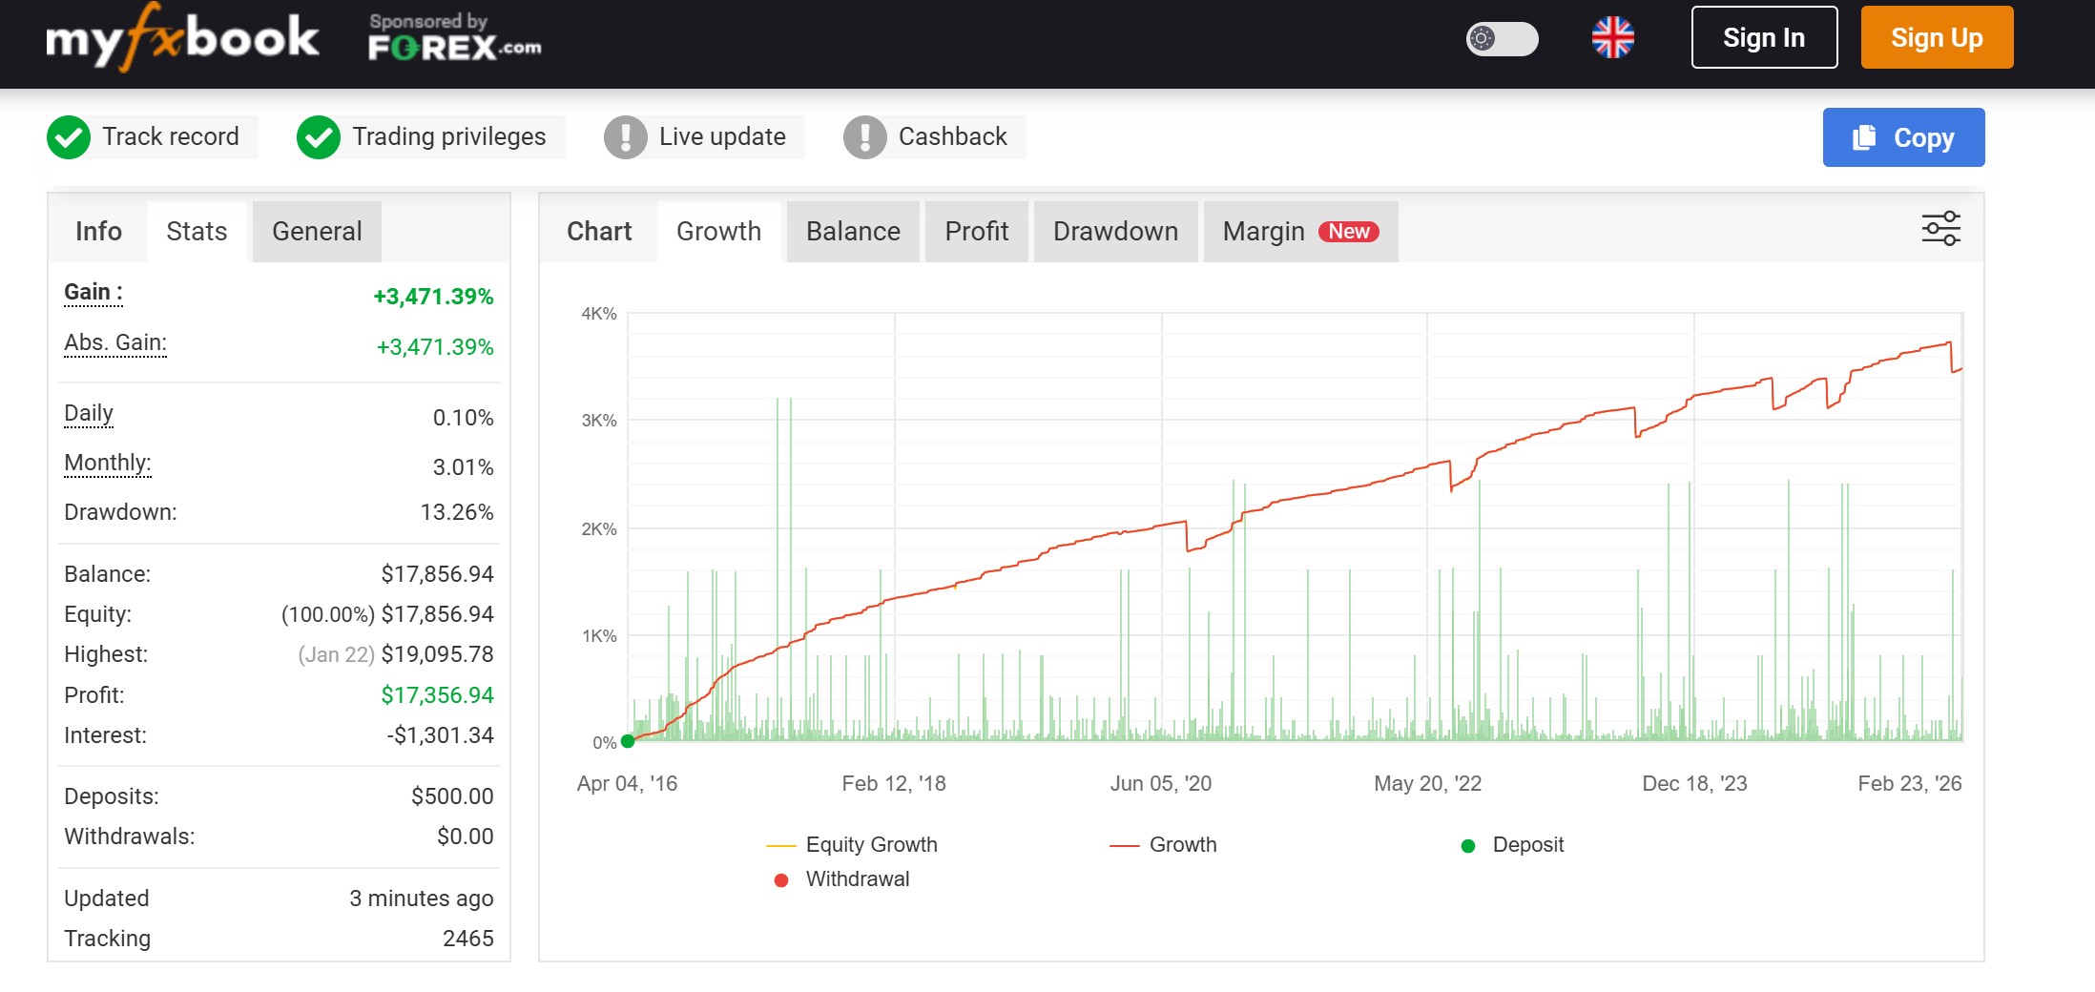Click the Cashback info icon
Screen dimensions: 2095x992
[863, 136]
